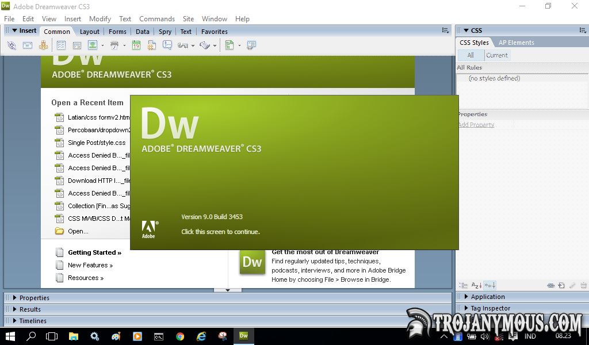Toggle show only set properties button

pyautogui.click(x=489, y=285)
